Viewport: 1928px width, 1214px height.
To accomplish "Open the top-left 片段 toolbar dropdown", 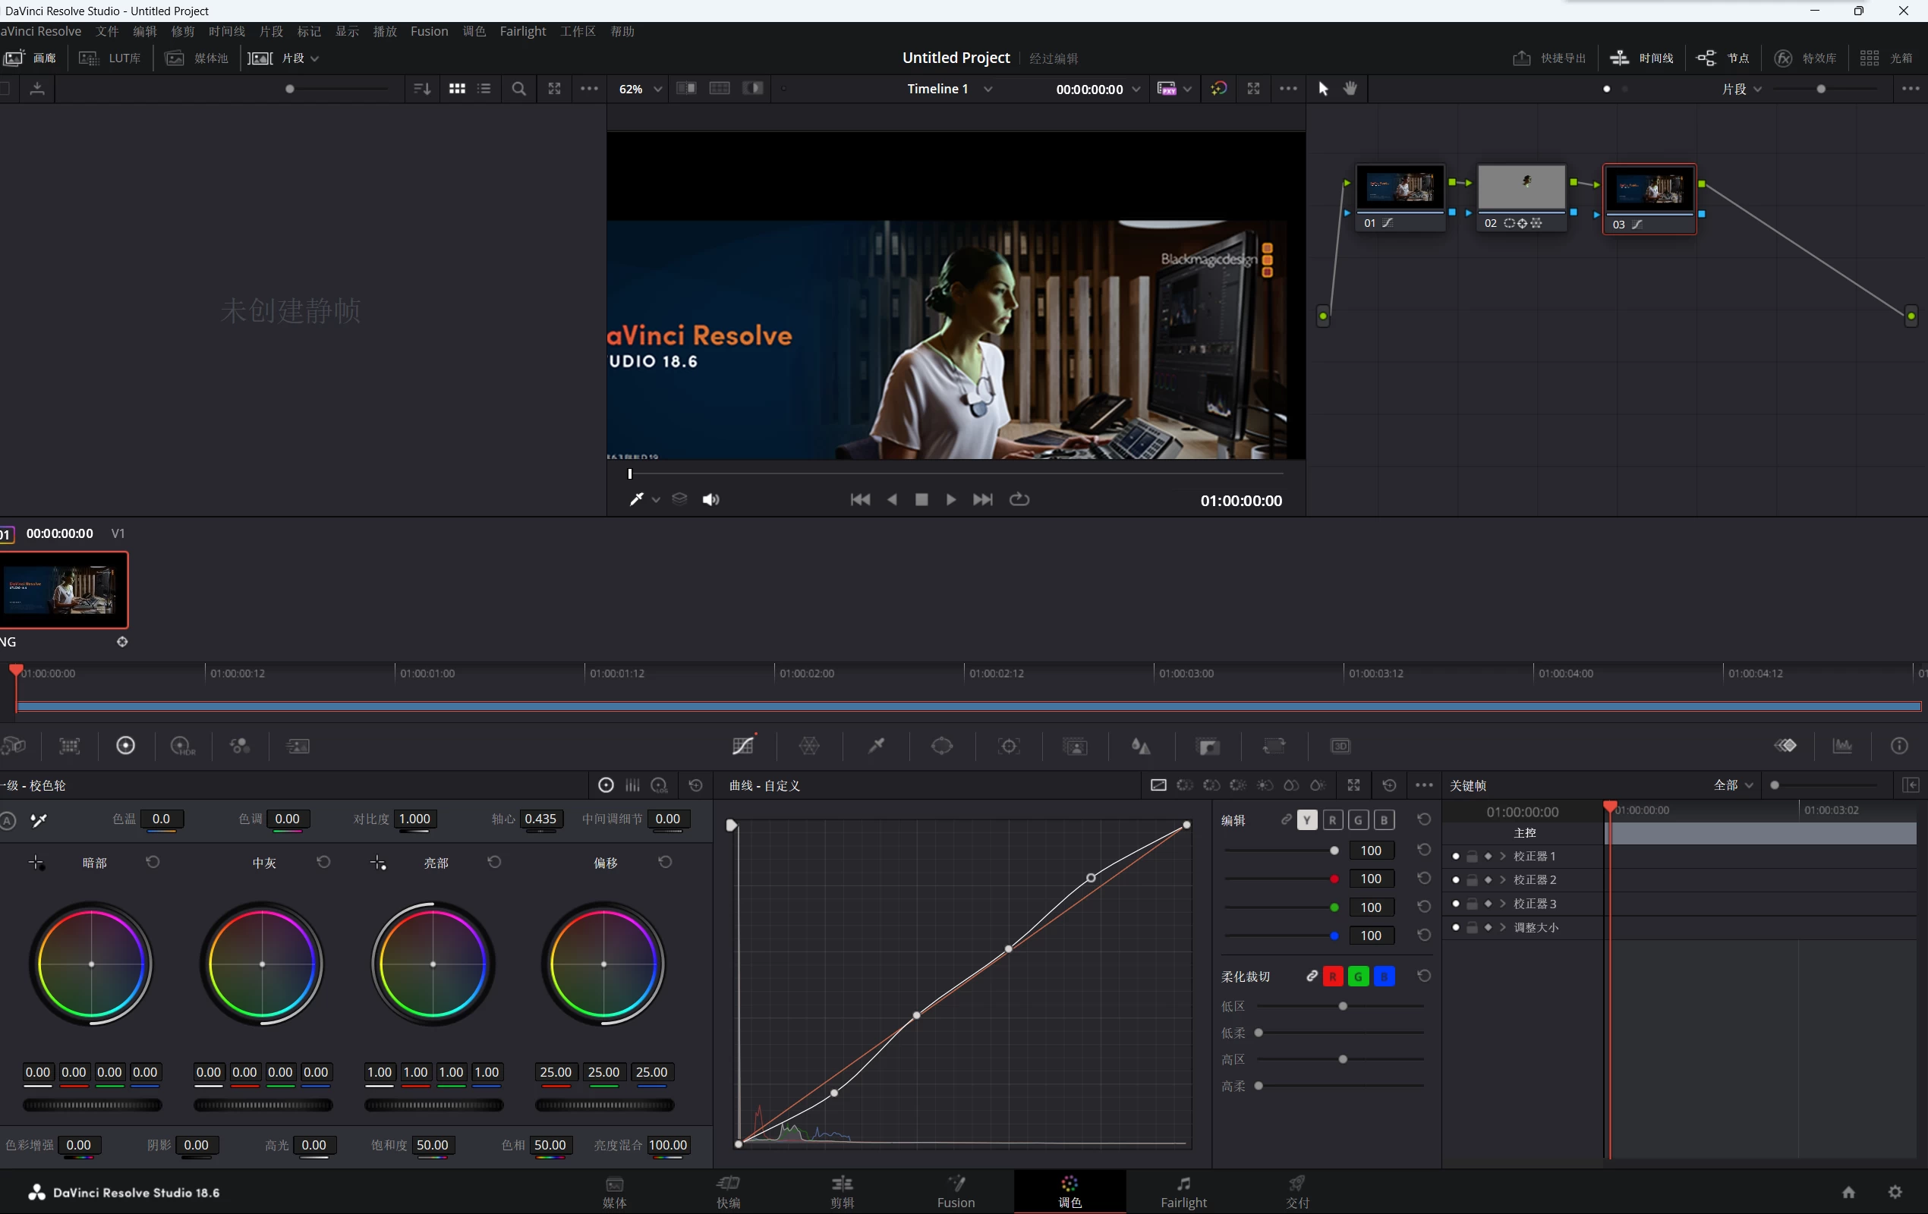I will tap(283, 58).
